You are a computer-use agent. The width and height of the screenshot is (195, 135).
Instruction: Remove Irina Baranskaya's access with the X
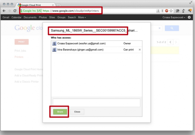140,50
